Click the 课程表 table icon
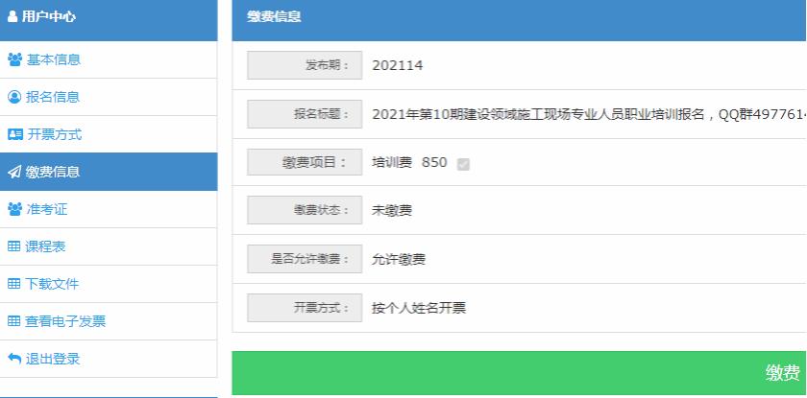 tap(14, 246)
